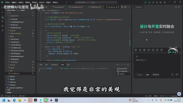Open the new terminal launch profile dropdown
Screen dimensions: 183x103
pos(119,65)
